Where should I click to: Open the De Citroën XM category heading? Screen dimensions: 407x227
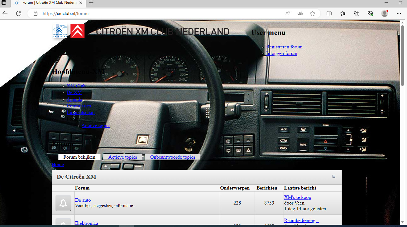[76, 177]
